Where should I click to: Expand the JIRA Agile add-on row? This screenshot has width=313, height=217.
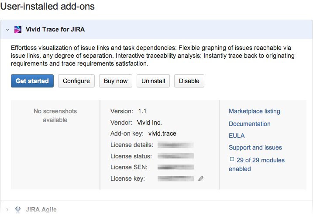click(7, 210)
